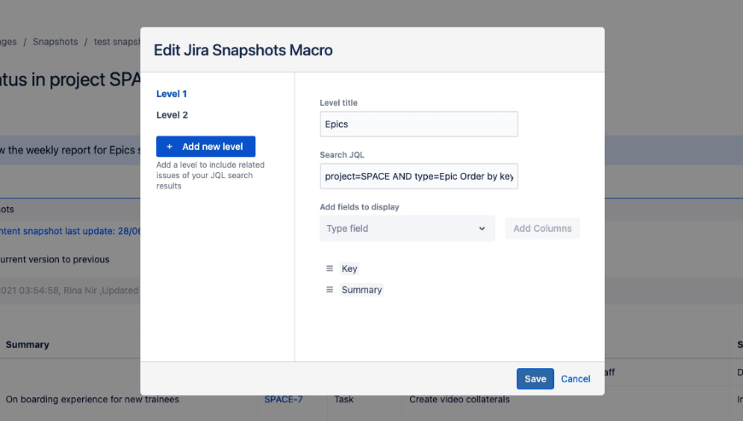The height and width of the screenshot is (421, 743).
Task: Open the Type field dropdown
Action: click(x=407, y=228)
